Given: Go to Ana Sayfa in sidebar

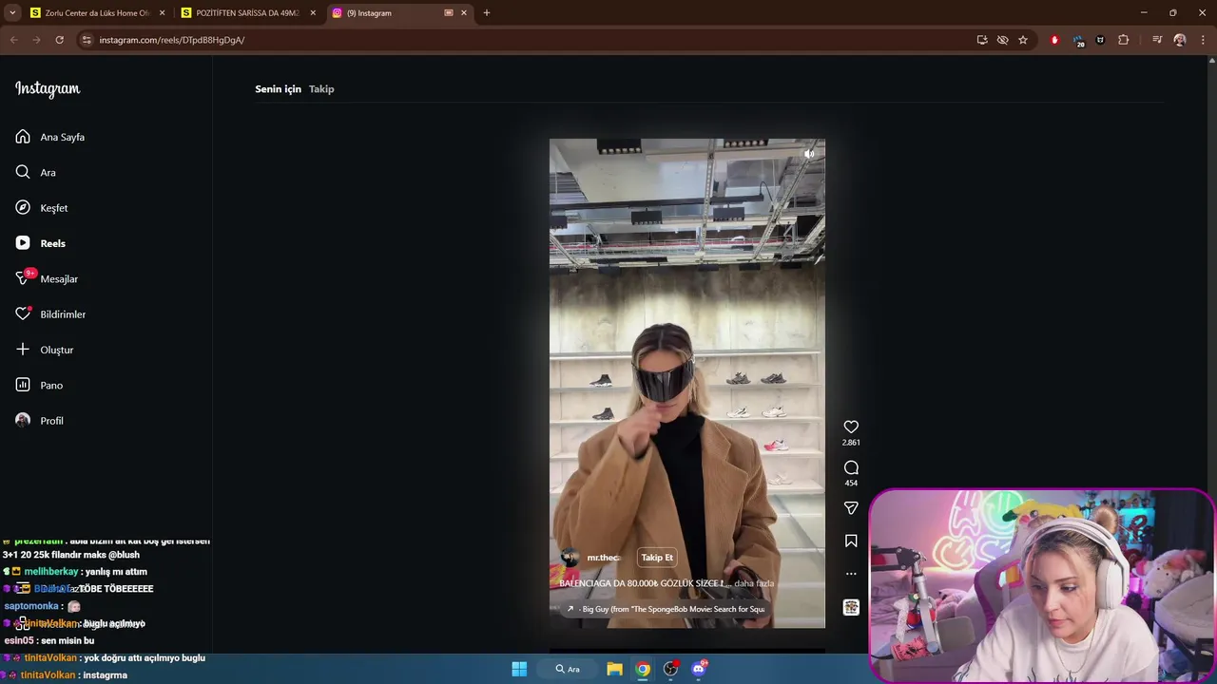Looking at the screenshot, I should coord(50,137).
